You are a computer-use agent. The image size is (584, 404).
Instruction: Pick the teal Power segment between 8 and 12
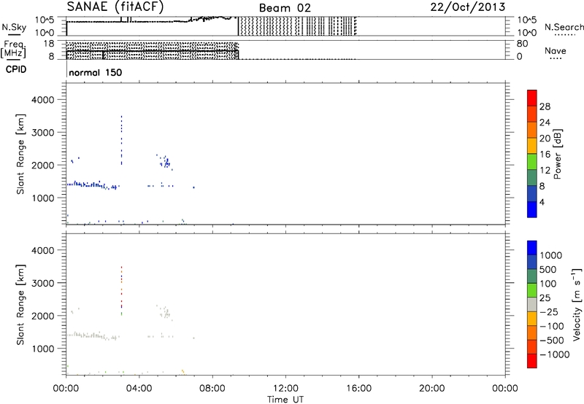point(532,177)
